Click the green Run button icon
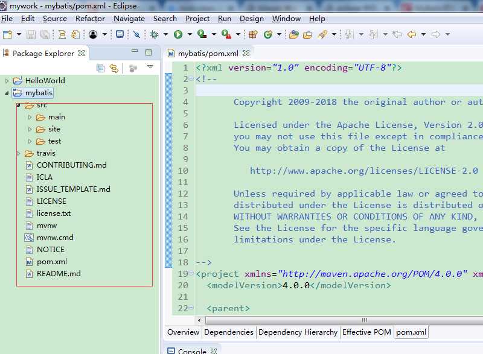Image resolution: width=483 pixels, height=354 pixels. pyautogui.click(x=178, y=34)
